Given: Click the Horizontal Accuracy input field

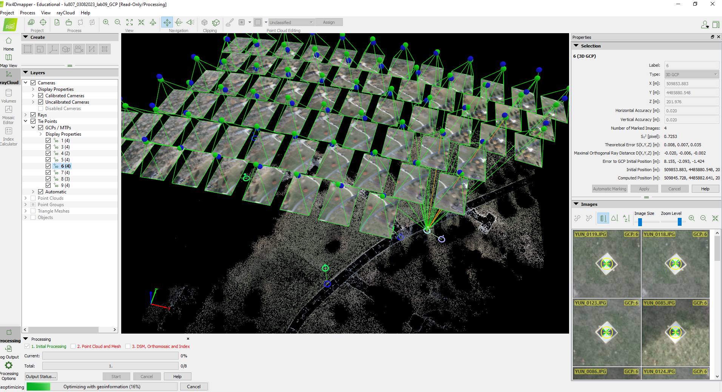Looking at the screenshot, I should (691, 111).
